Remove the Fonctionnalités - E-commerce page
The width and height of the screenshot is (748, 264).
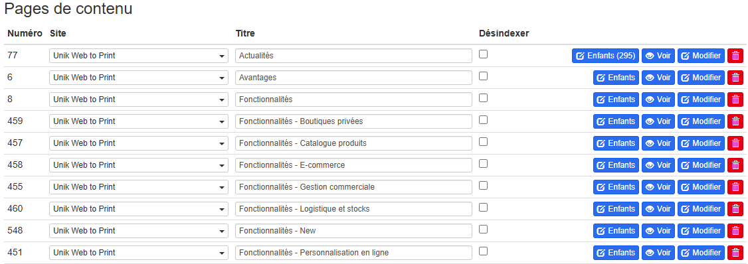(x=735, y=165)
